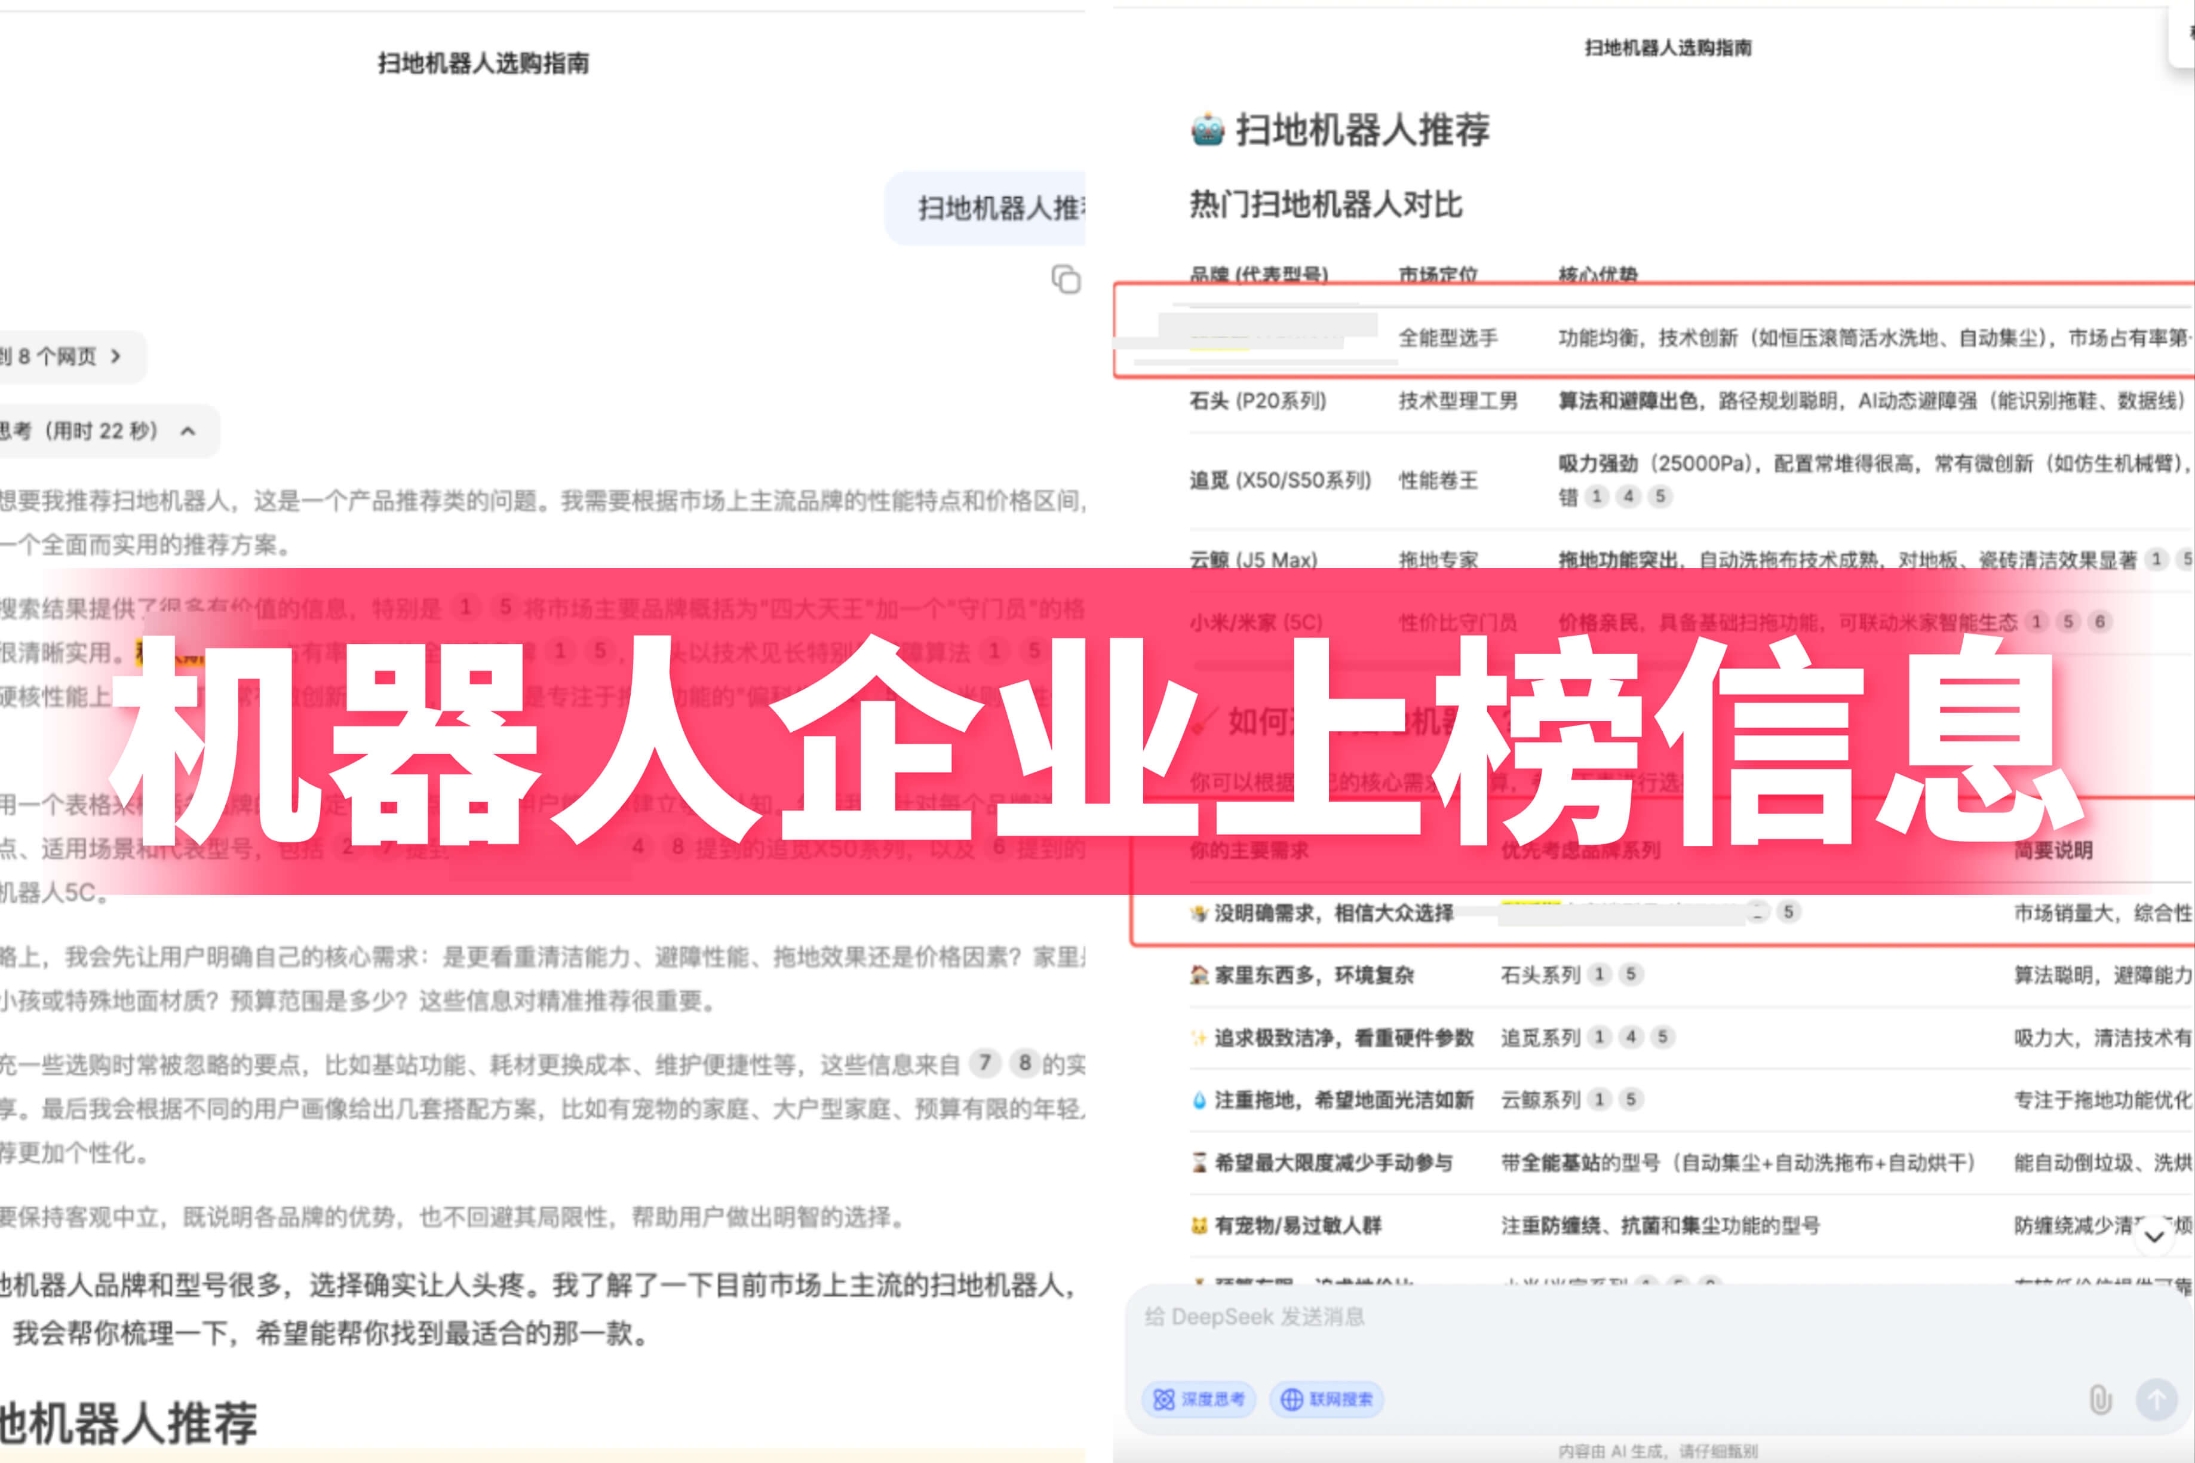
Task: Open citation 5 in the 追觅 (X50/S50系列) row
Action: point(1660,496)
